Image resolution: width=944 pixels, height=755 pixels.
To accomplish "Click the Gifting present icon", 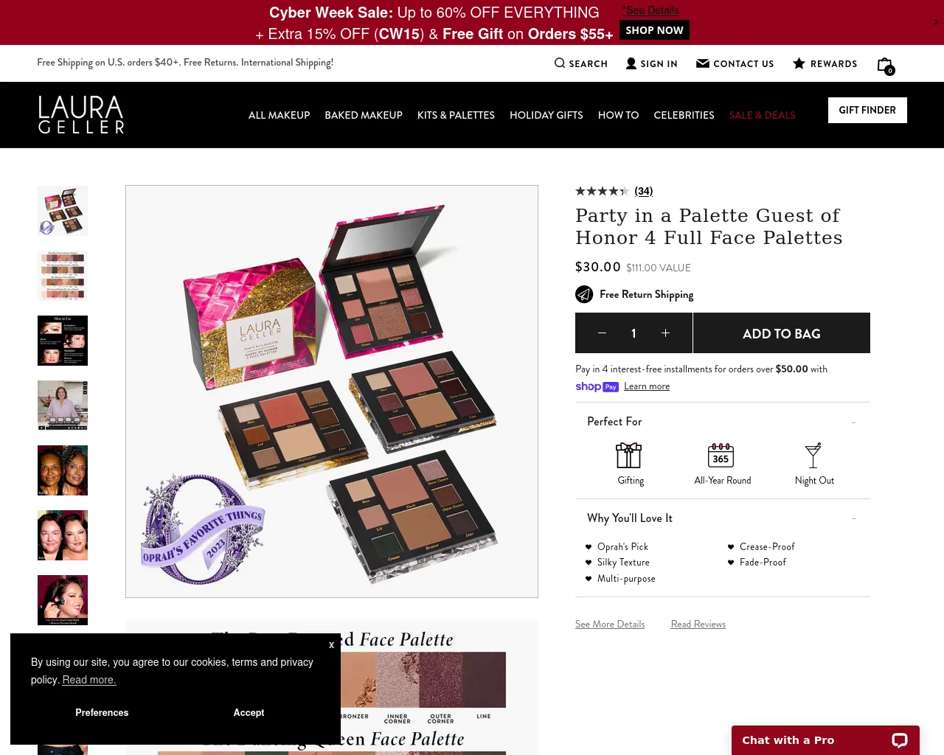I will (628, 456).
